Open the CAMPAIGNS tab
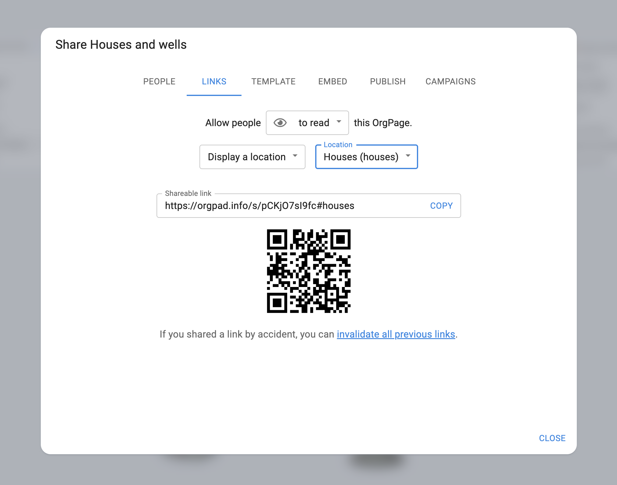Image resolution: width=617 pixels, height=485 pixels. [450, 81]
